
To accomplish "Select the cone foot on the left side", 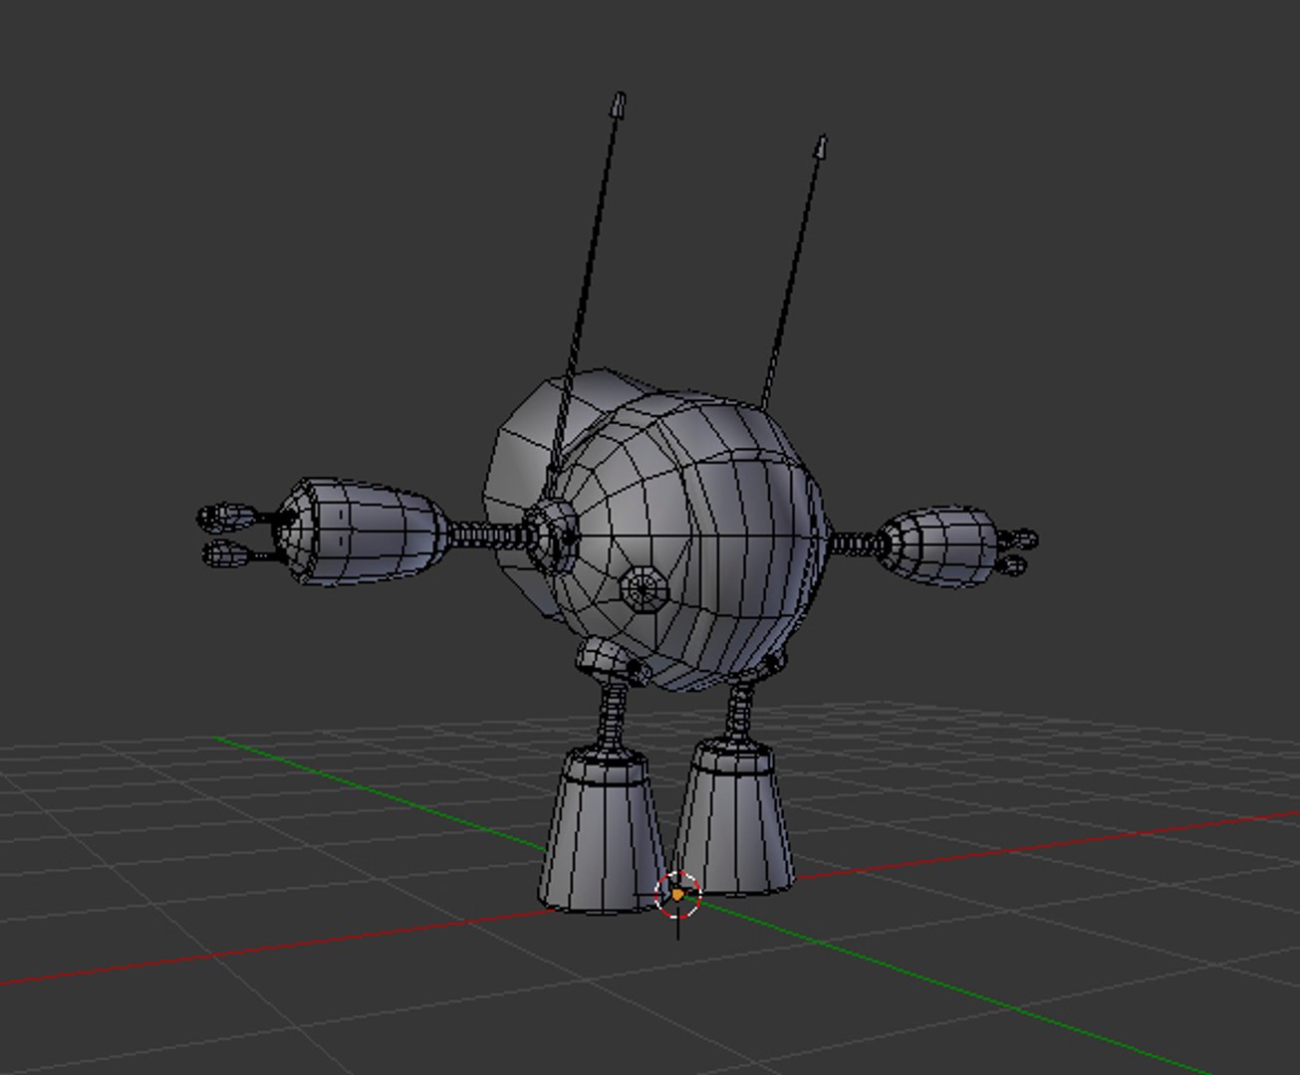I will (x=602, y=830).
